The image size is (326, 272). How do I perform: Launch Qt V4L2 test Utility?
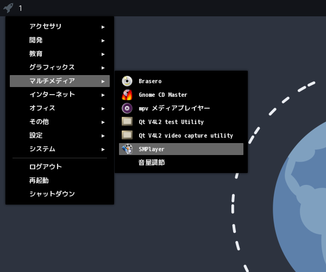(x=181, y=122)
